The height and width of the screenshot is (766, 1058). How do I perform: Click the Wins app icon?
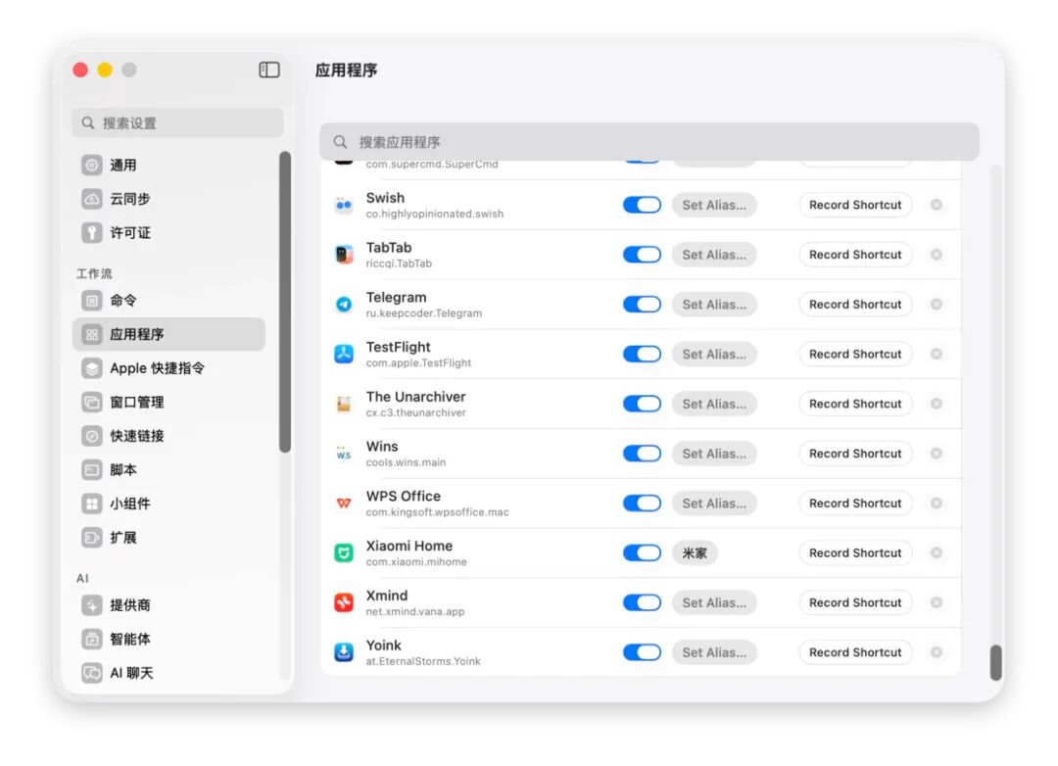click(x=344, y=454)
